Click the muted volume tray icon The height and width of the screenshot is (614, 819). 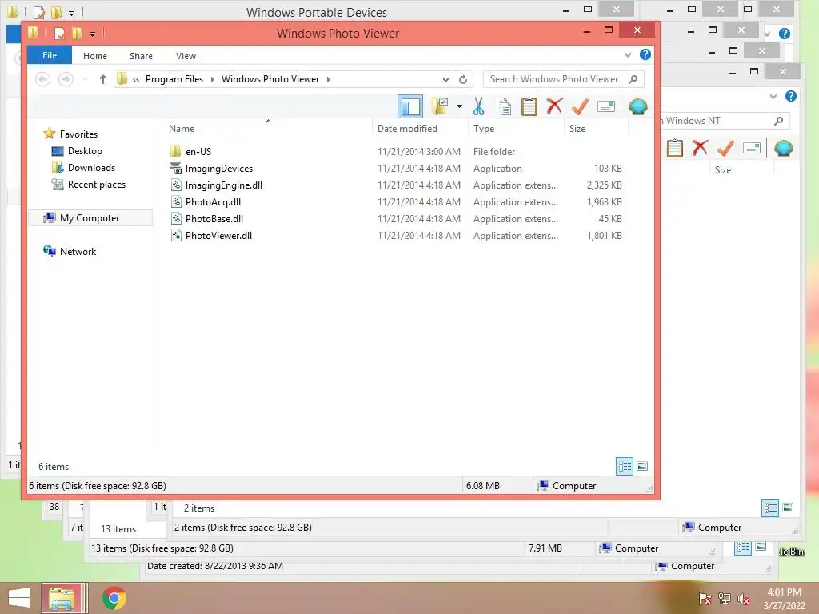click(743, 599)
